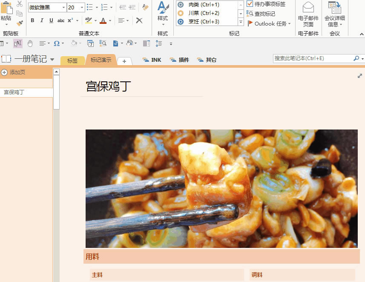Viewport: 365px width, 282px height.
Task: Click the 主料 subheading
Action: [97, 275]
